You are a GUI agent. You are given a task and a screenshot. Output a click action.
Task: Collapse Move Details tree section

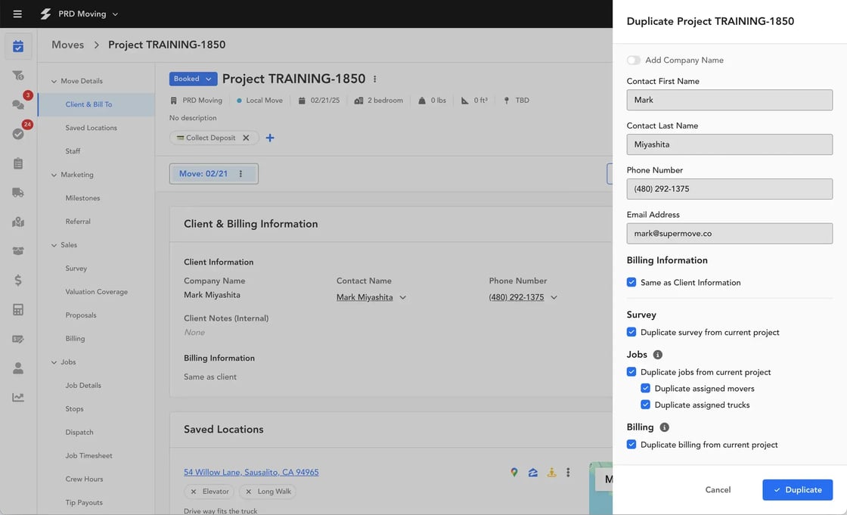tap(54, 81)
